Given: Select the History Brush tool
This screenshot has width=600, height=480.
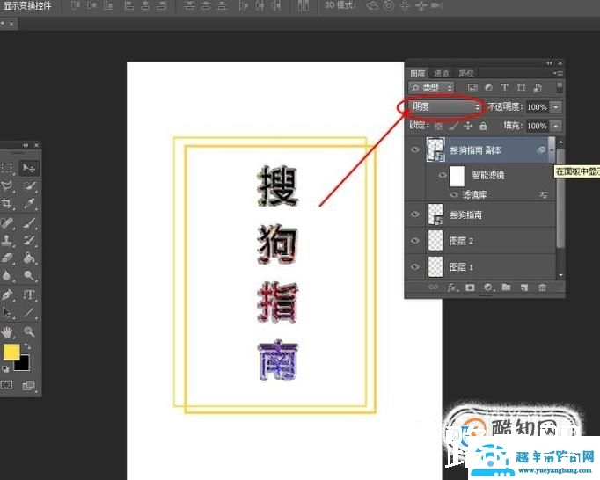Looking at the screenshot, I should pos(29,241).
